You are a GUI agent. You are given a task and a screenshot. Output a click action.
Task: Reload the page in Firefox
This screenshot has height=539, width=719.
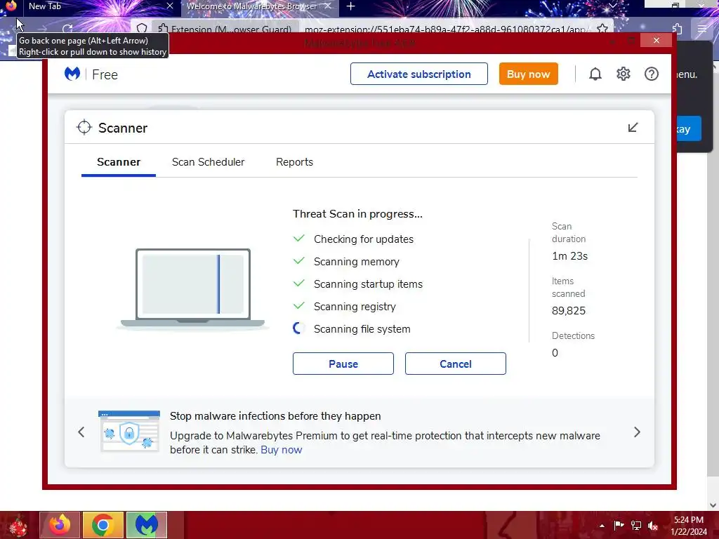pyautogui.click(x=67, y=28)
